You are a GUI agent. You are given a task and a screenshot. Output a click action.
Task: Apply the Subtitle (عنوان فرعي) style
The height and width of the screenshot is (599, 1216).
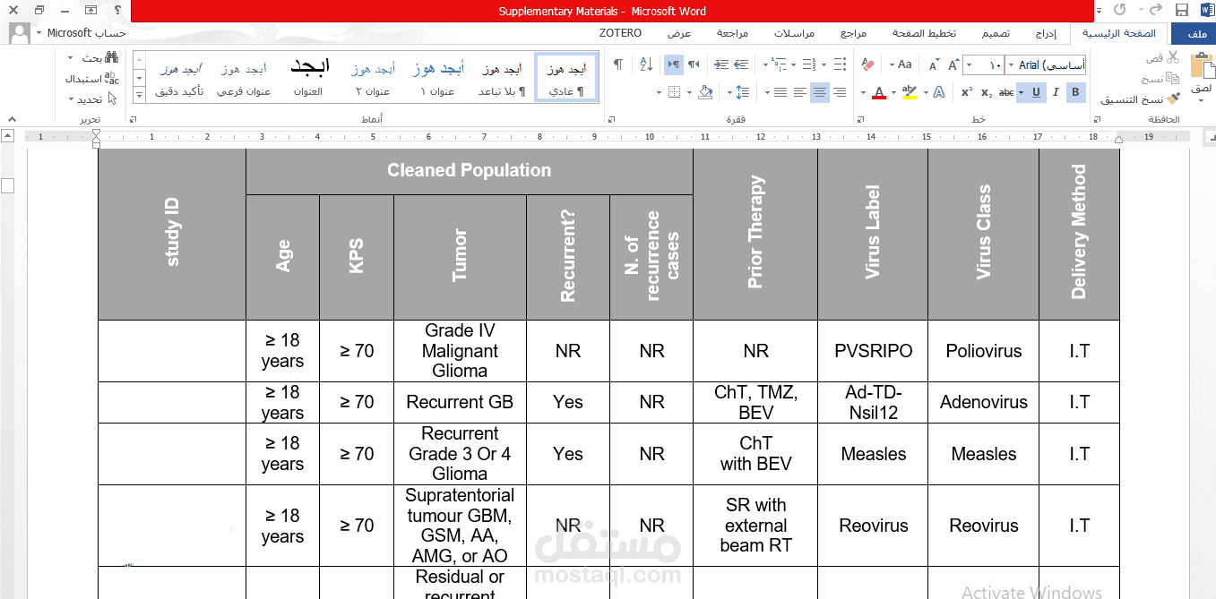click(244, 78)
